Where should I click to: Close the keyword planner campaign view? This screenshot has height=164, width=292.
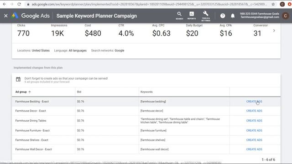click(x=6, y=16)
